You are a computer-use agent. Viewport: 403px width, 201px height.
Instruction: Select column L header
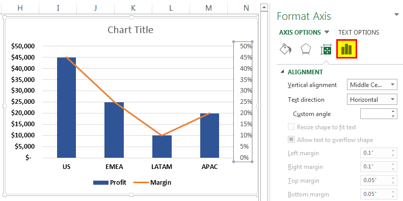click(171, 8)
